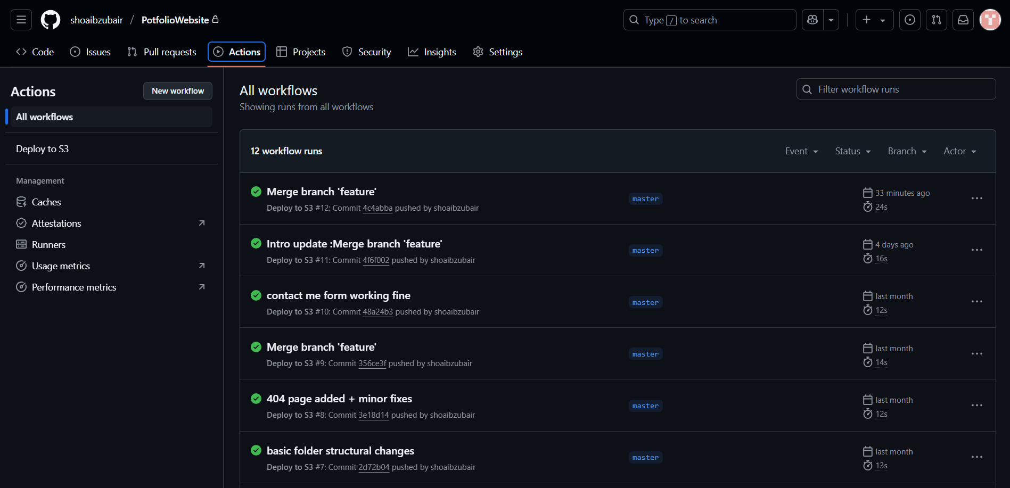Image resolution: width=1010 pixels, height=488 pixels.
Task: Click the Filter workflow runs field
Action: [x=896, y=89]
